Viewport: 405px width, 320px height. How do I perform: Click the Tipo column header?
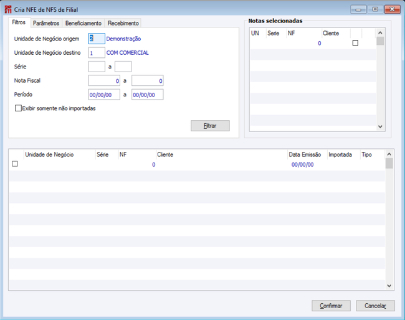(372, 154)
